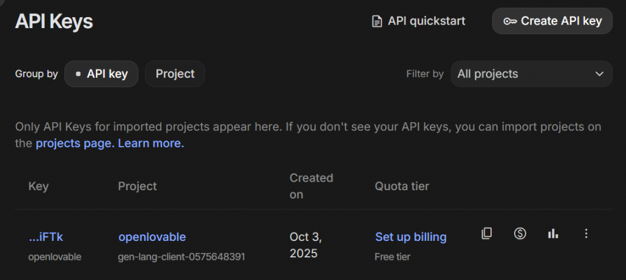The width and height of the screenshot is (626, 280).
Task: Click the Created on column header
Action: coord(311,186)
